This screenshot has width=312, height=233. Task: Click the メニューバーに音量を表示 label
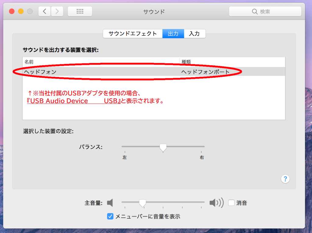click(148, 217)
